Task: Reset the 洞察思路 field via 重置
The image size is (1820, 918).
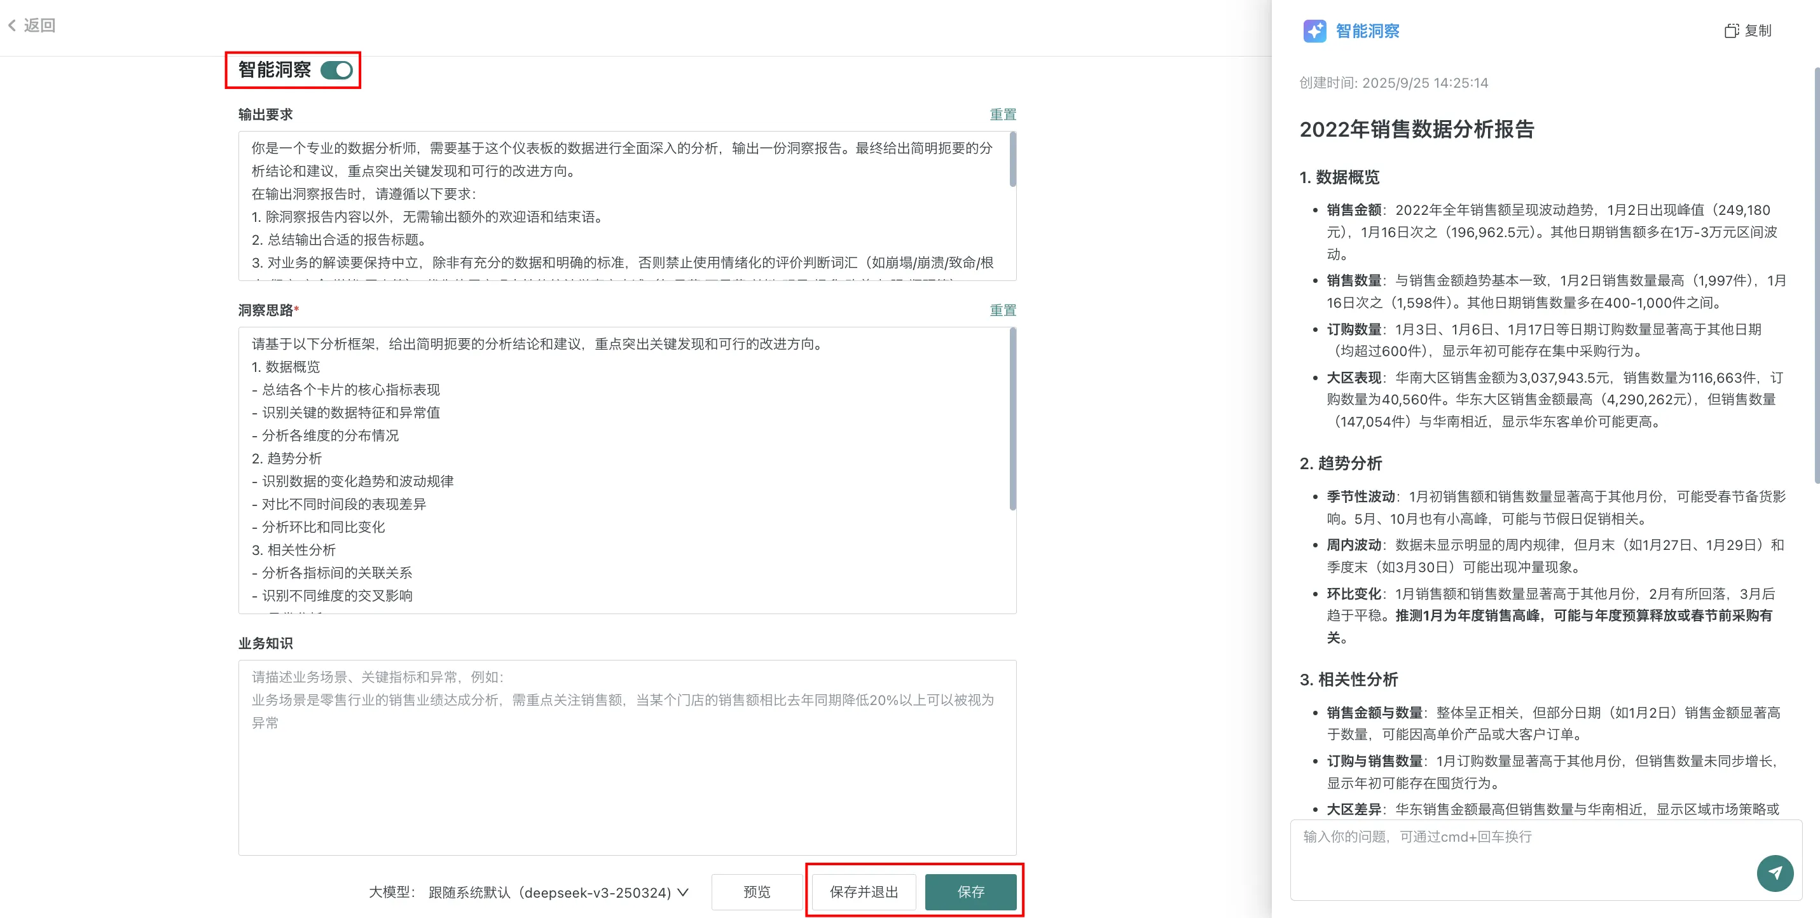Action: [1002, 310]
